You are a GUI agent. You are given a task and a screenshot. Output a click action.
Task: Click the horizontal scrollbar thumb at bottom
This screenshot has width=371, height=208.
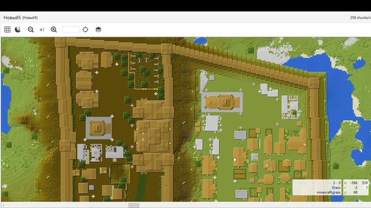pyautogui.click(x=134, y=206)
